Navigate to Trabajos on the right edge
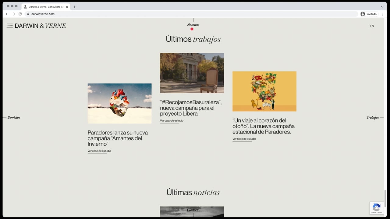Viewport: 390px width, 219px height. point(373,117)
